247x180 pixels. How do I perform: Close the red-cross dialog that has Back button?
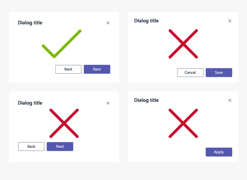click(108, 103)
